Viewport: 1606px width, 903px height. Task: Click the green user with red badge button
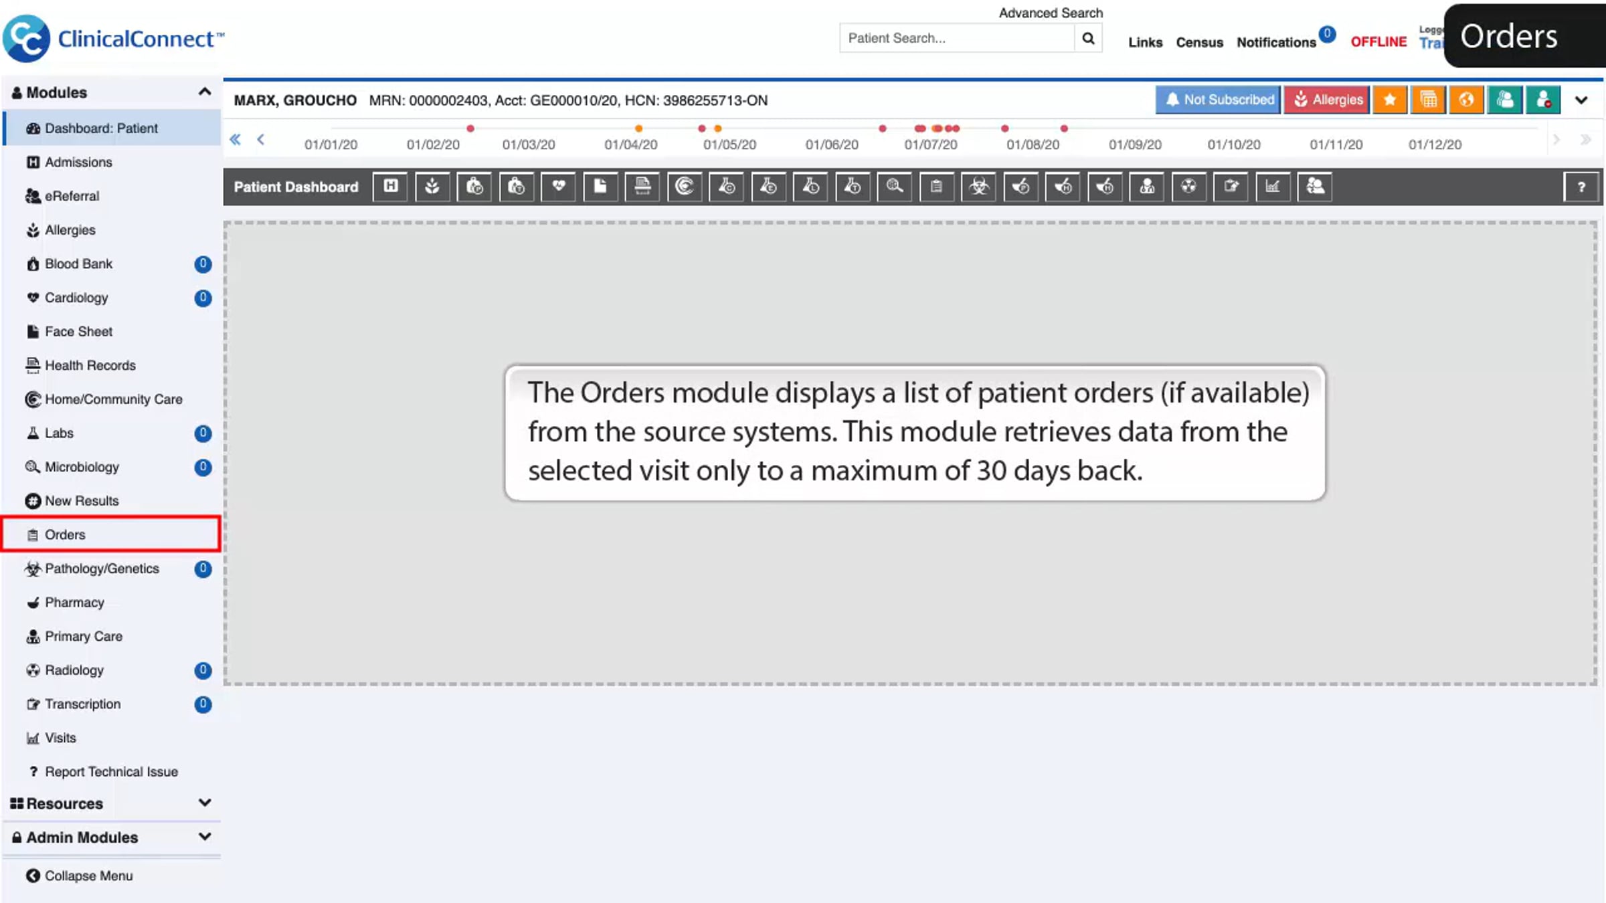pyautogui.click(x=1543, y=100)
